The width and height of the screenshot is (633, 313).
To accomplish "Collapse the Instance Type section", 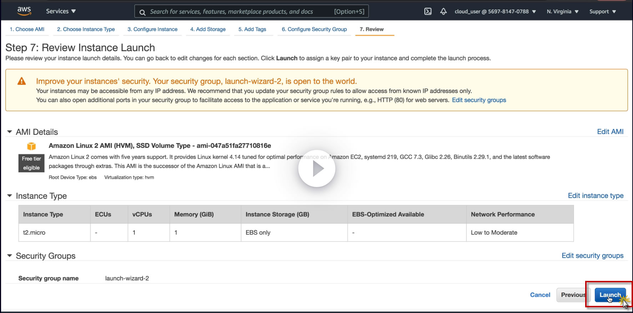I will click(x=10, y=196).
